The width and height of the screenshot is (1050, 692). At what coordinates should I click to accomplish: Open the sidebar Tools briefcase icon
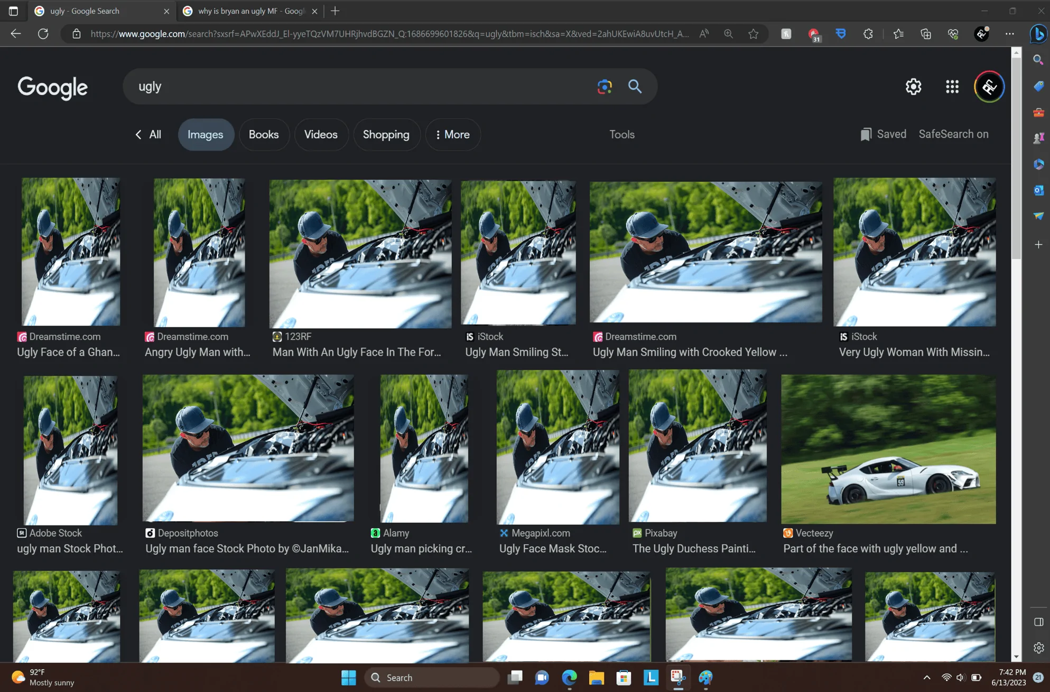coord(1038,112)
